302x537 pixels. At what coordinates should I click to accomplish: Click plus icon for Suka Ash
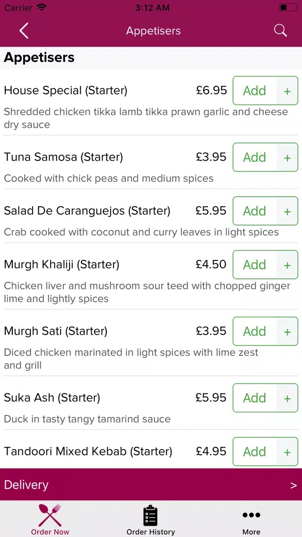click(287, 398)
